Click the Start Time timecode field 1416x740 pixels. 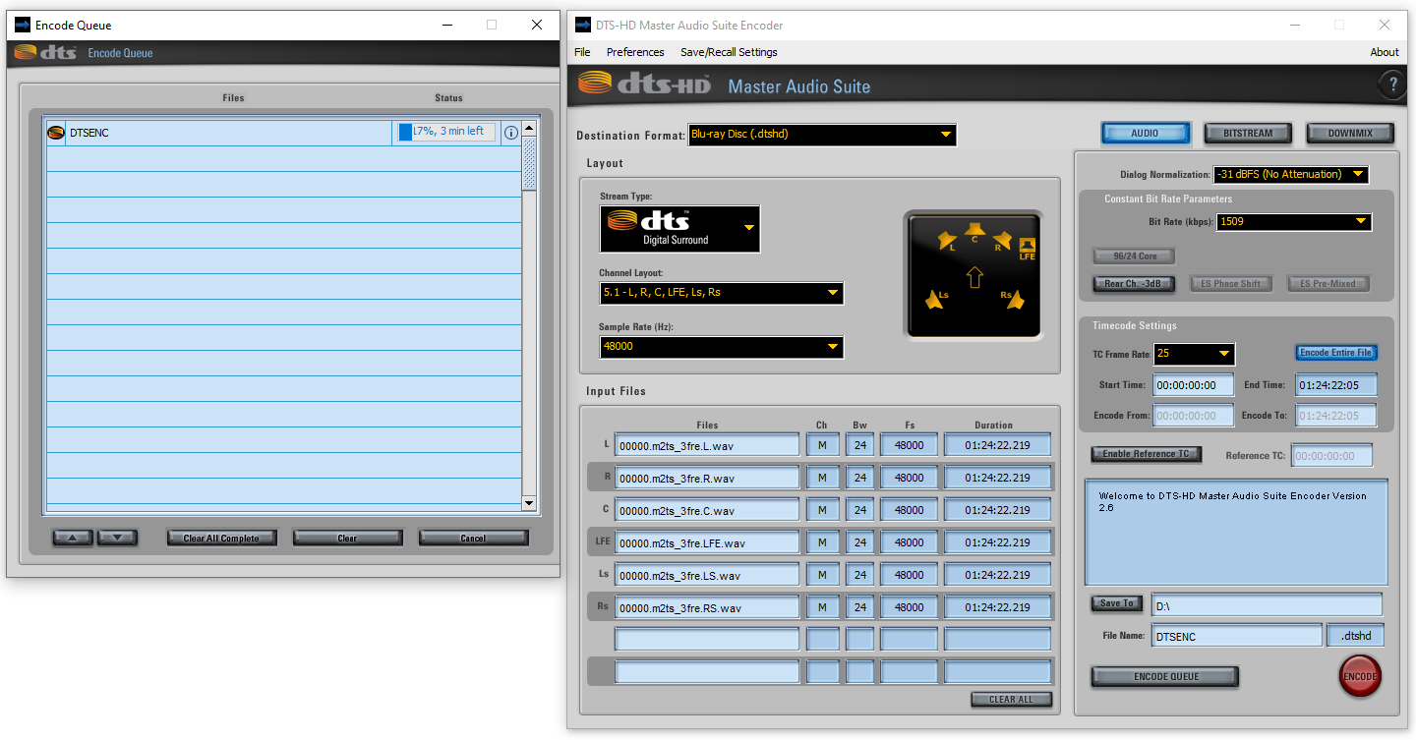[1193, 385]
